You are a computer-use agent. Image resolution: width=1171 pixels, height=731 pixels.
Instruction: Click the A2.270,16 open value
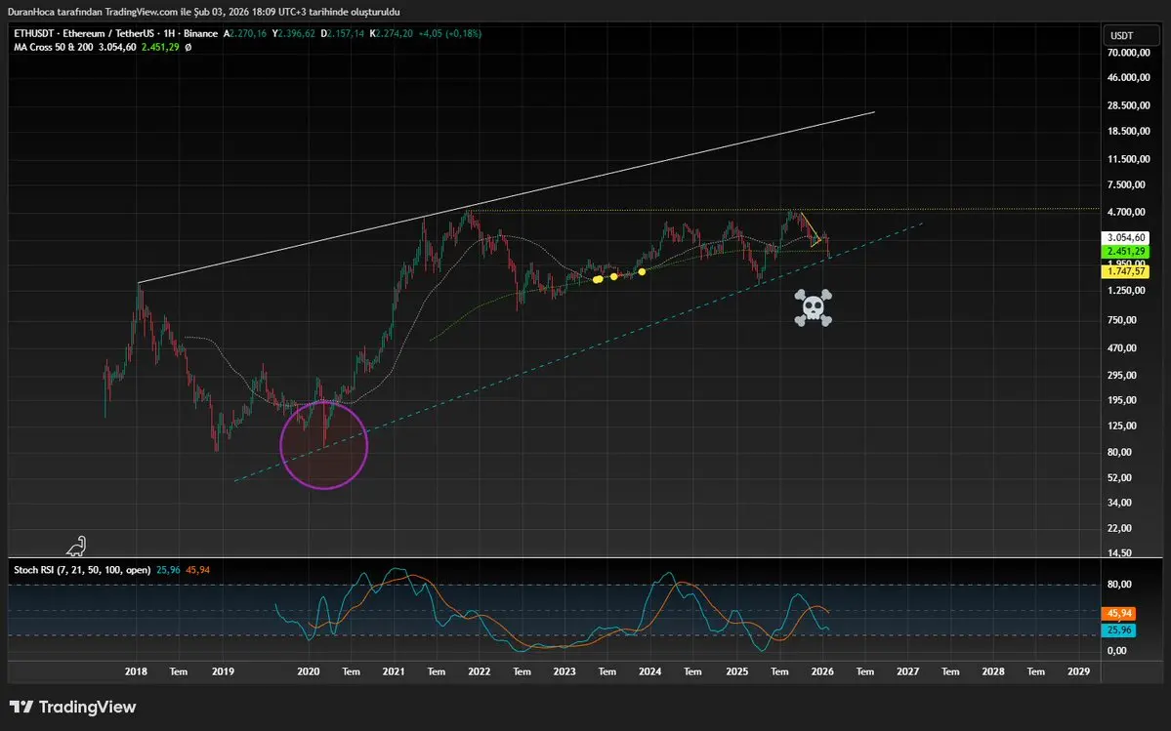click(245, 33)
